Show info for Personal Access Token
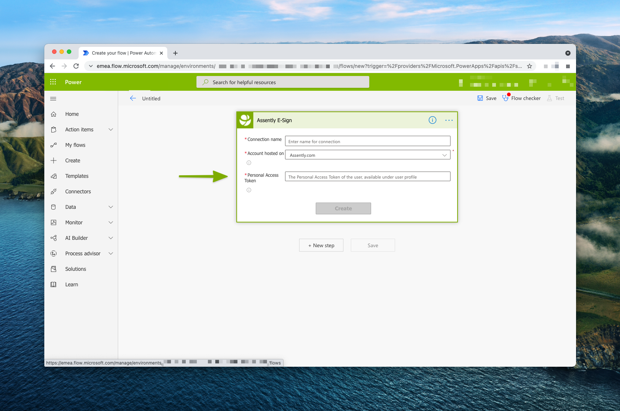 pyautogui.click(x=249, y=190)
